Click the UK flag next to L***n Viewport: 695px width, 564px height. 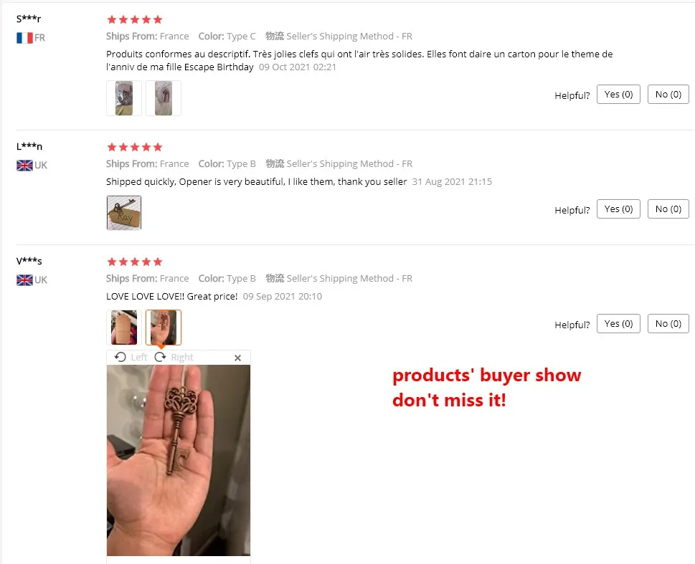click(x=24, y=166)
